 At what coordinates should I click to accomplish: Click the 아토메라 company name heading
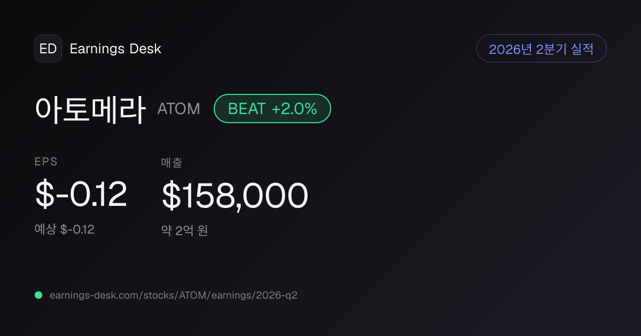90,109
